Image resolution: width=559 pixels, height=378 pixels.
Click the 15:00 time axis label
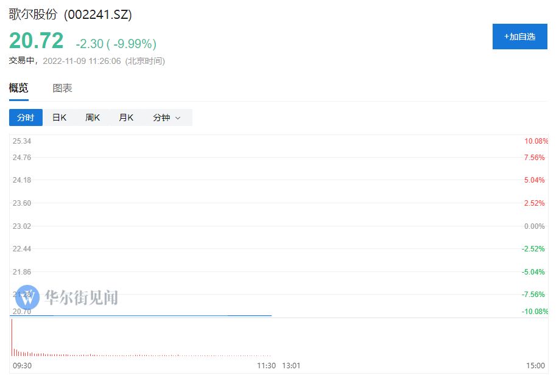click(x=535, y=366)
